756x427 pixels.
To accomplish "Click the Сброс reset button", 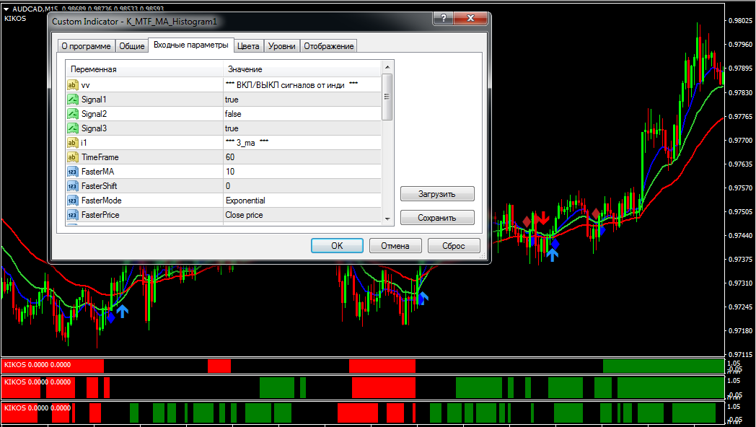I will pyautogui.click(x=453, y=246).
